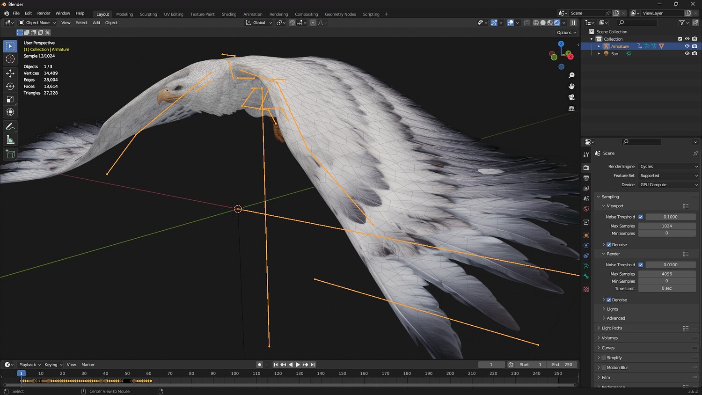Expand the Light Paths panel
The image size is (702, 395).
click(612, 328)
